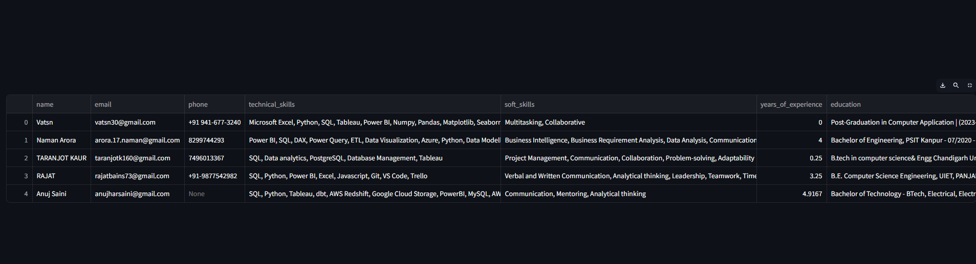Screen dimensions: 976x264
Task: Select the None phone cell
Action: (214, 194)
